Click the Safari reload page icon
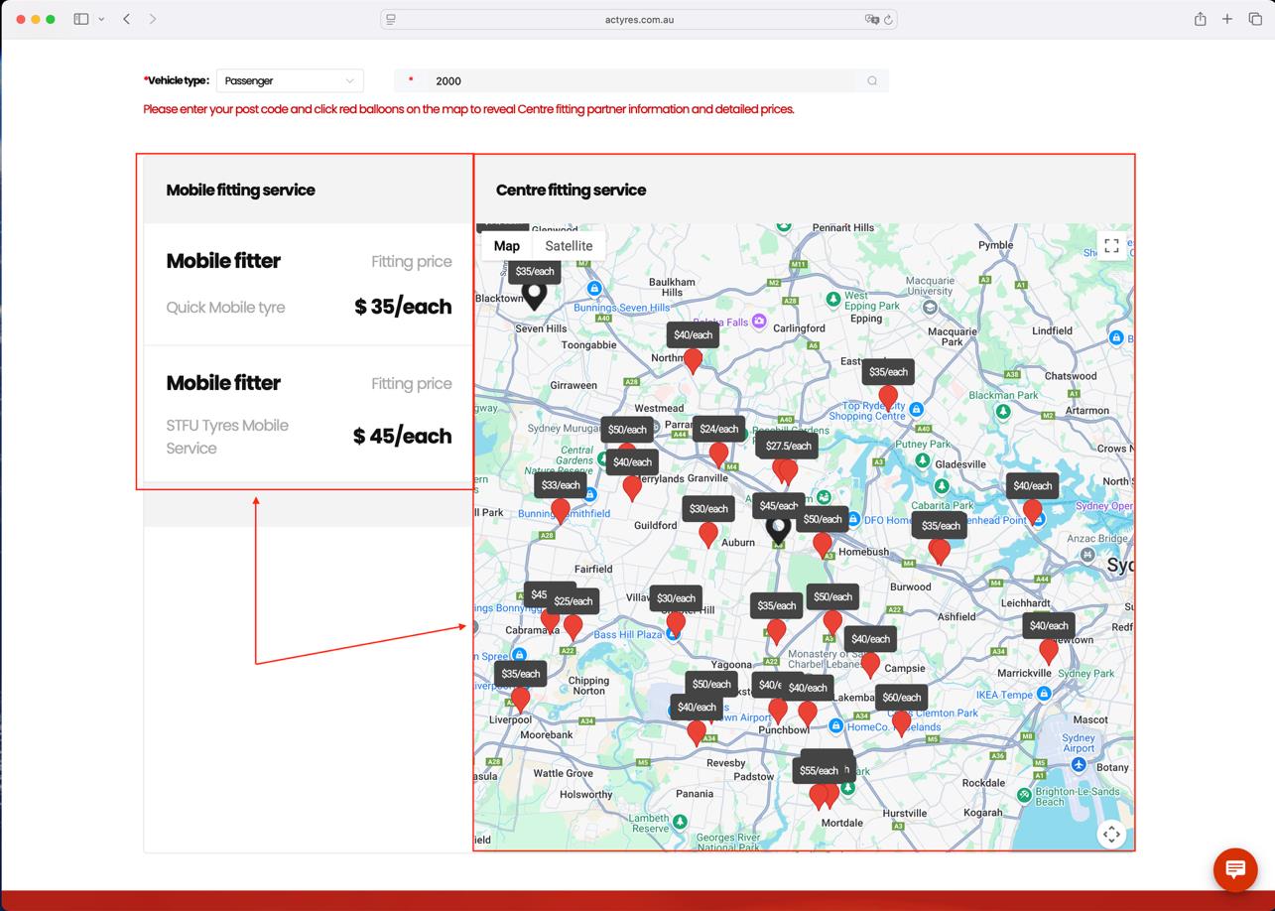The width and height of the screenshot is (1275, 911). pyautogui.click(x=888, y=19)
